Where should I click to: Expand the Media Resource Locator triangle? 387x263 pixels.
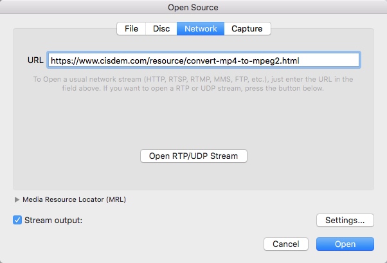click(x=17, y=199)
